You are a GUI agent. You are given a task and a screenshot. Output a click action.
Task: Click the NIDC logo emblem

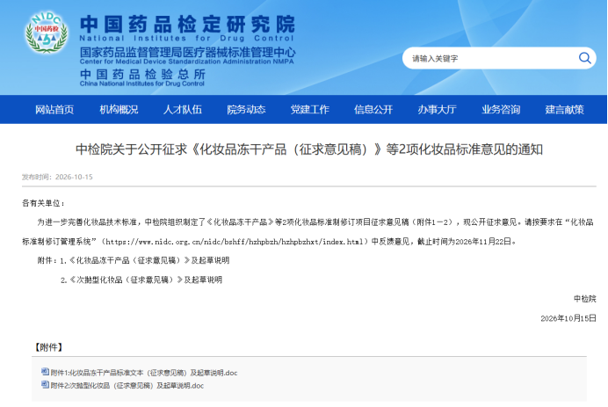(x=47, y=33)
